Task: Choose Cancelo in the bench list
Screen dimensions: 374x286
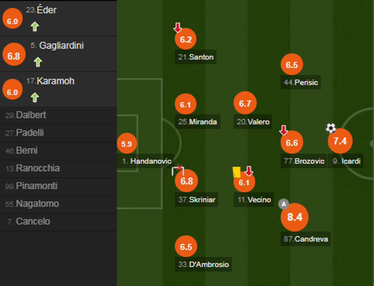Action: 33,221
